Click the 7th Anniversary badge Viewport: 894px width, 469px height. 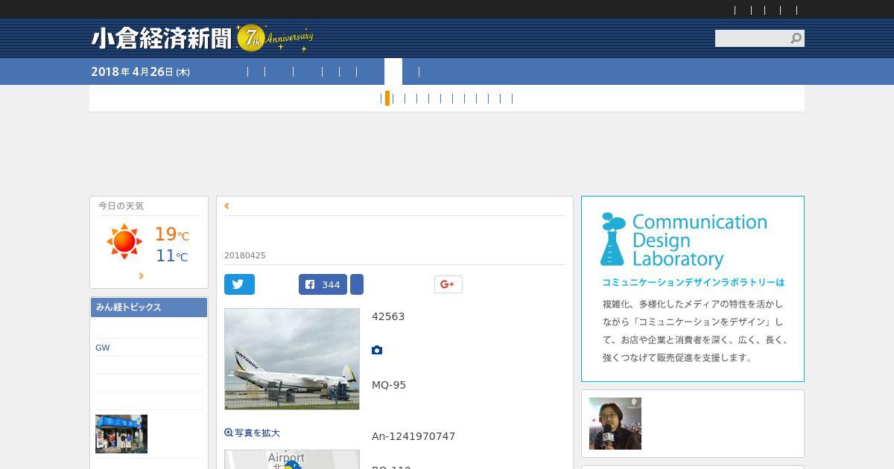pyautogui.click(x=273, y=37)
